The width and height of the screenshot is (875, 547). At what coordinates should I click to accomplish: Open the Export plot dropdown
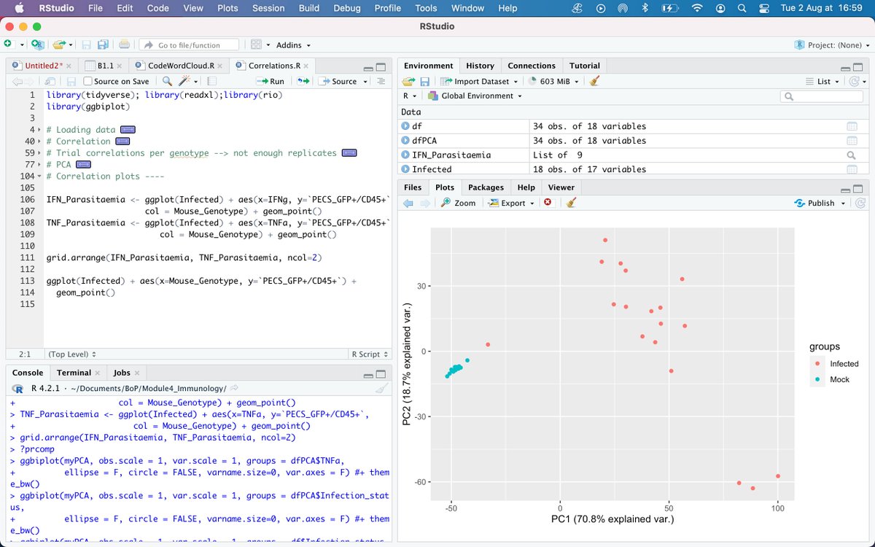pos(511,203)
